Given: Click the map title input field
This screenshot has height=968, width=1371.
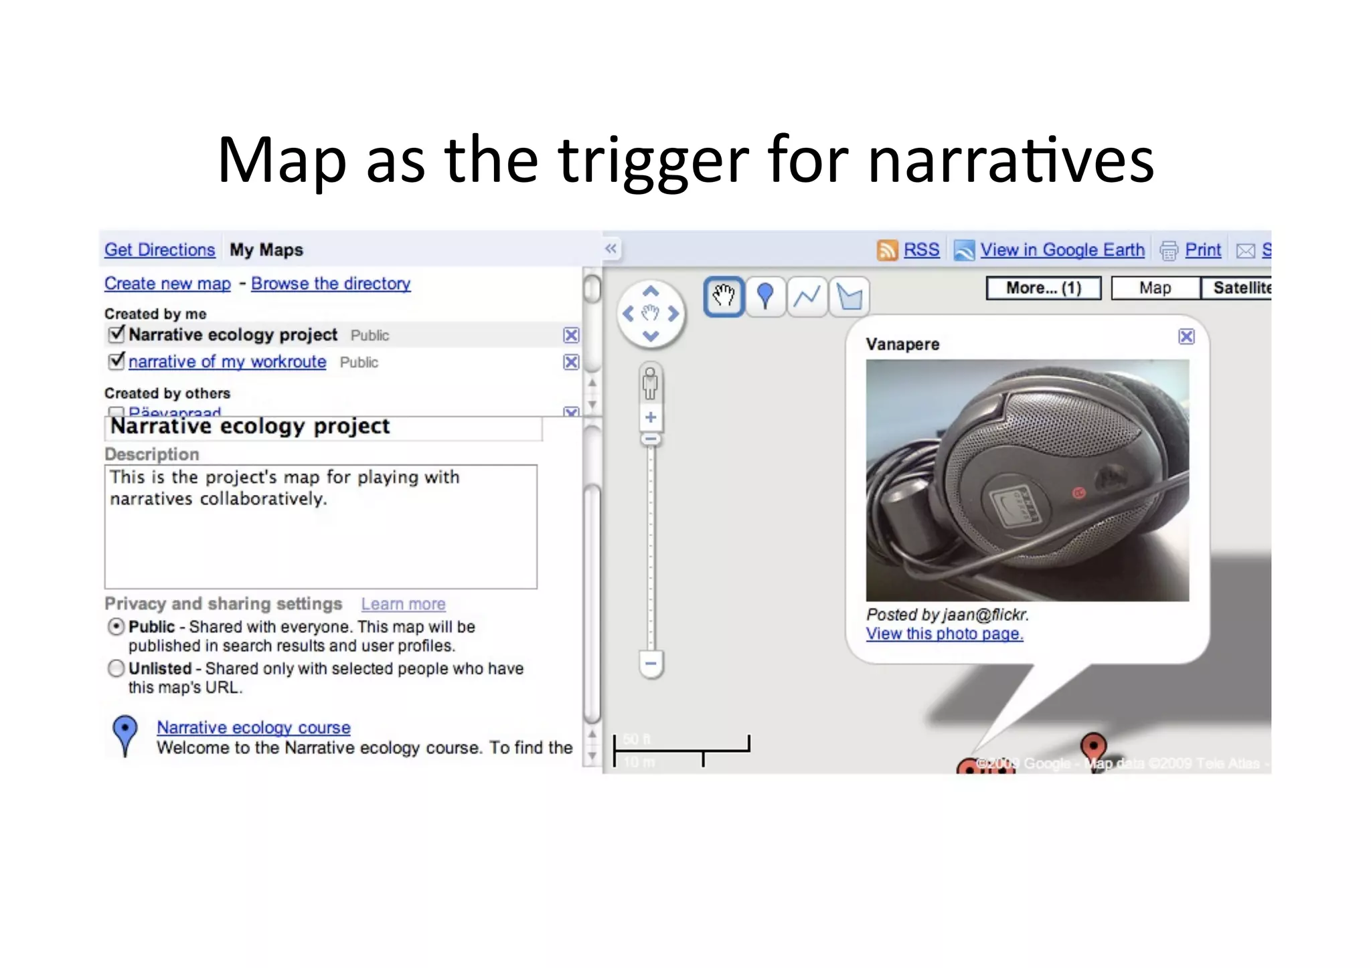Looking at the screenshot, I should coord(323,427).
